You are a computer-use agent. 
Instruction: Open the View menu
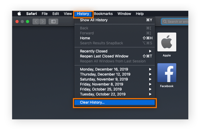coord(68,14)
